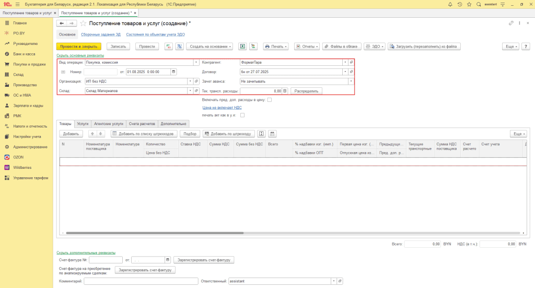Screen dimensions: 535x288
Task: Expand Организация dropdown arrow
Action: click(x=190, y=81)
